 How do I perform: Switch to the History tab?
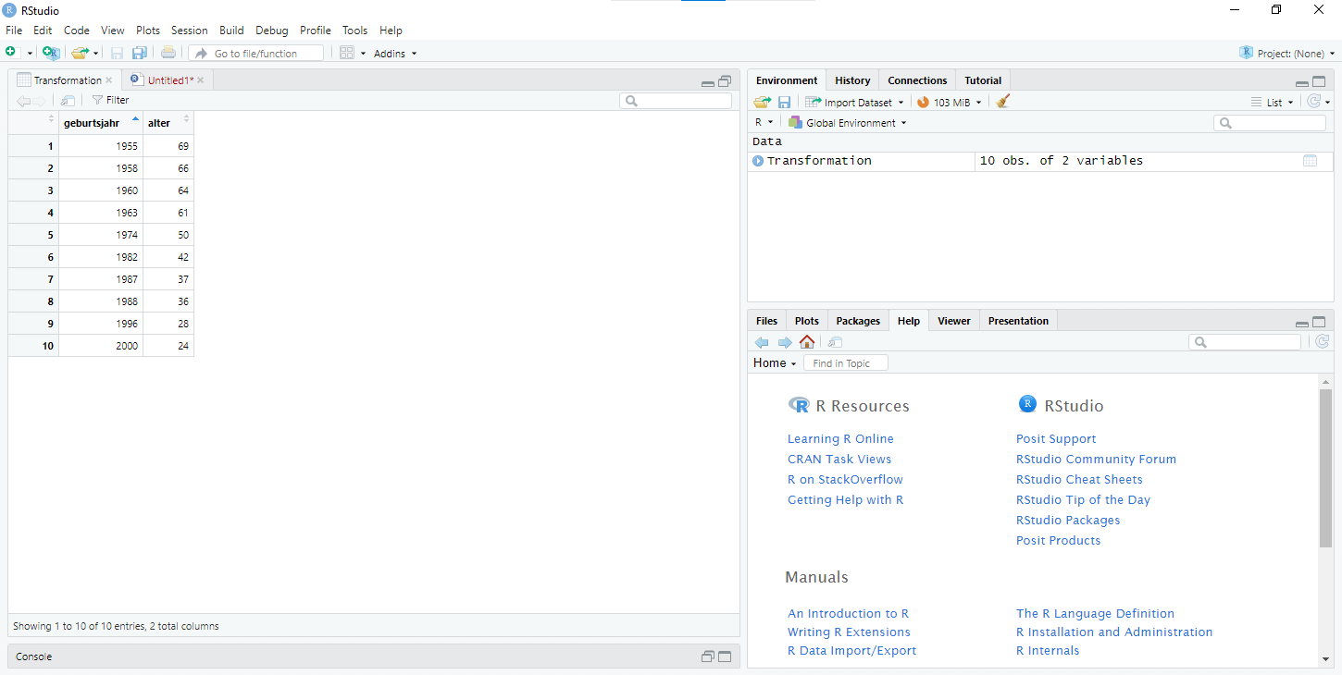(852, 80)
